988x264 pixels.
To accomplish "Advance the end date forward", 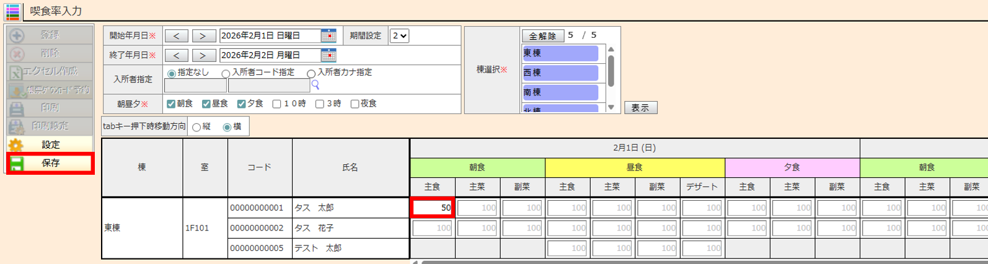I will click(x=203, y=56).
